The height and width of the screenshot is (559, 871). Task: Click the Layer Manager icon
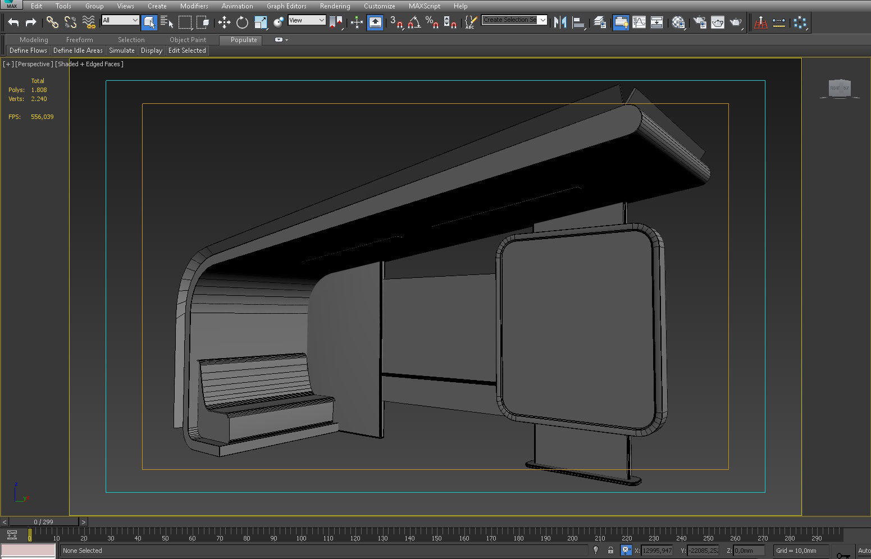click(599, 22)
